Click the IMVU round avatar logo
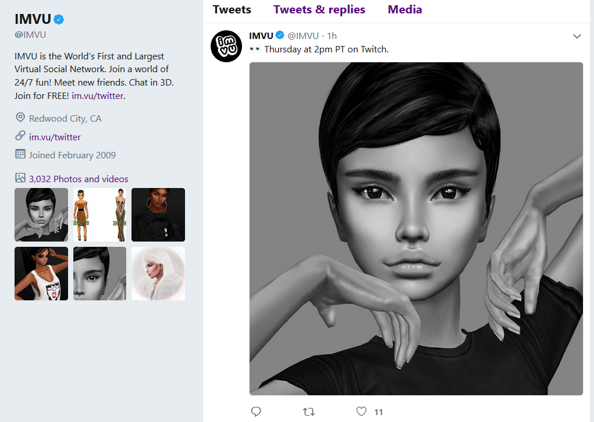594x422 pixels. [x=226, y=46]
